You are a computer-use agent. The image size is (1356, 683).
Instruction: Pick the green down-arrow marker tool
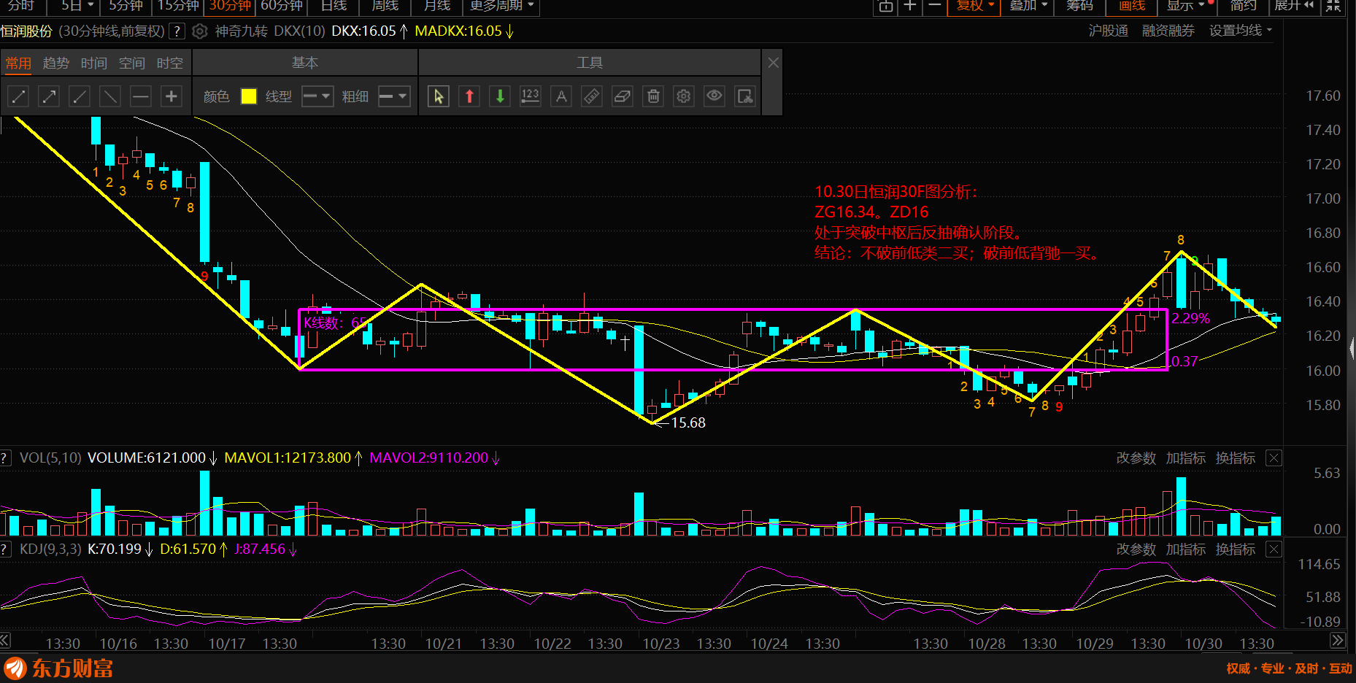click(x=500, y=96)
